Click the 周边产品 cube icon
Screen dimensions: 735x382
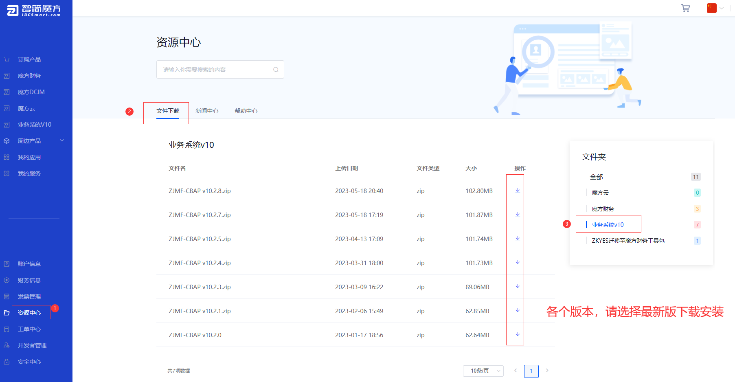point(7,141)
